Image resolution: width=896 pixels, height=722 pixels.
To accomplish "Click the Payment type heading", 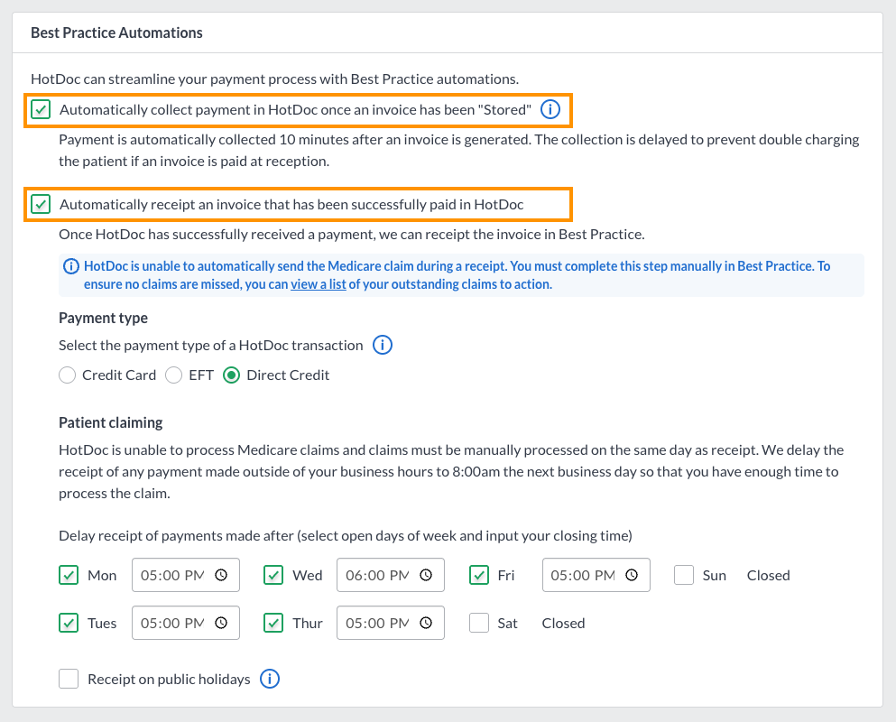I will tap(104, 318).
